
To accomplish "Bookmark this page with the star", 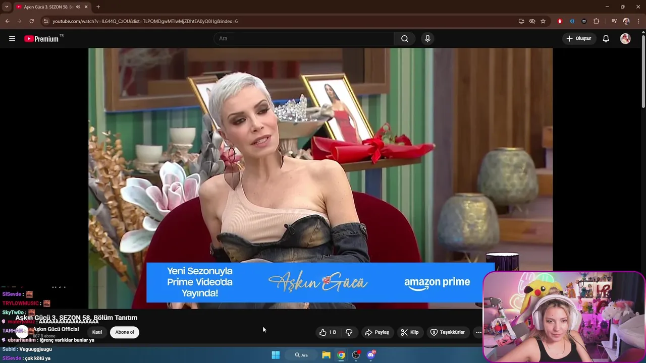I will pos(543,21).
